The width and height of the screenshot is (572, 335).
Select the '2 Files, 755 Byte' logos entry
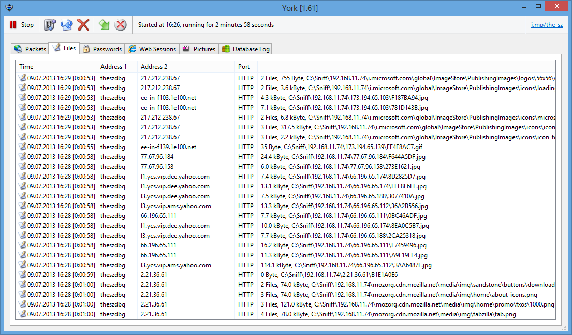tap(286, 78)
